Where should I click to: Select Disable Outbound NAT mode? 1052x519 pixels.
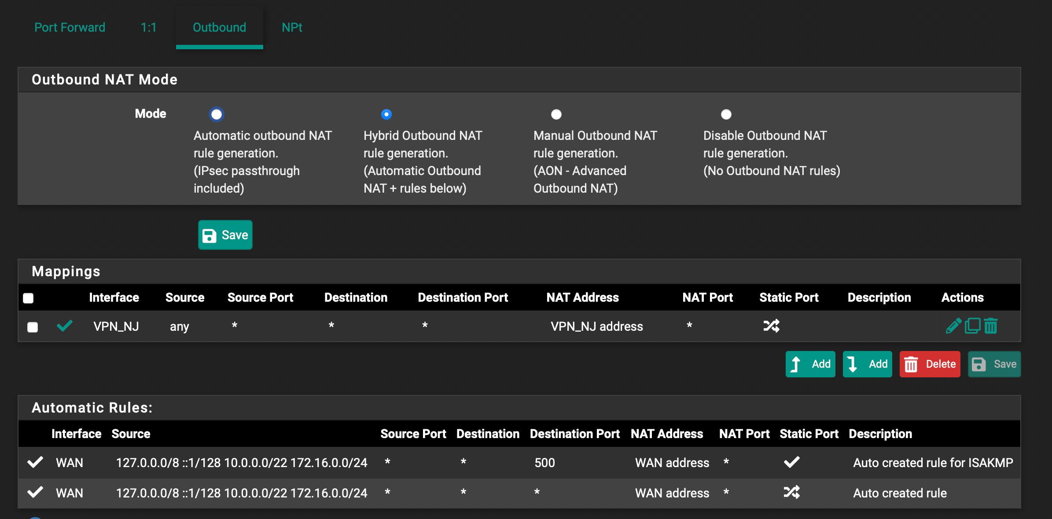pos(726,114)
